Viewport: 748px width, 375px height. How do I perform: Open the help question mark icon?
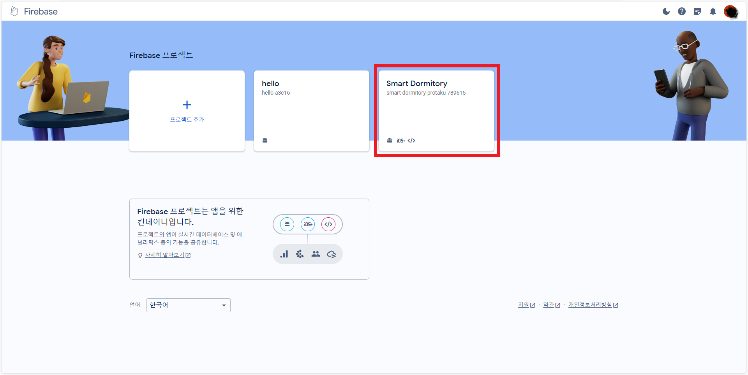click(x=682, y=11)
